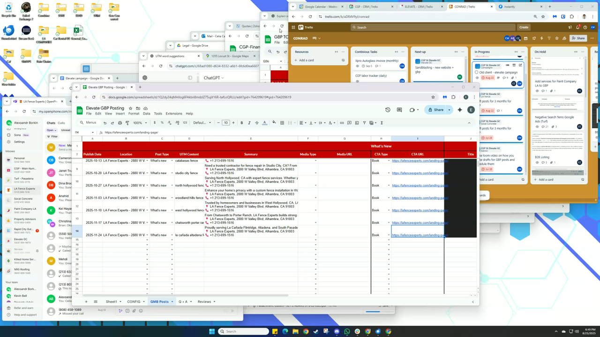Image resolution: width=600 pixels, height=337 pixels.
Task: Open the Functions sigma icon in Sheets
Action: 382,123
